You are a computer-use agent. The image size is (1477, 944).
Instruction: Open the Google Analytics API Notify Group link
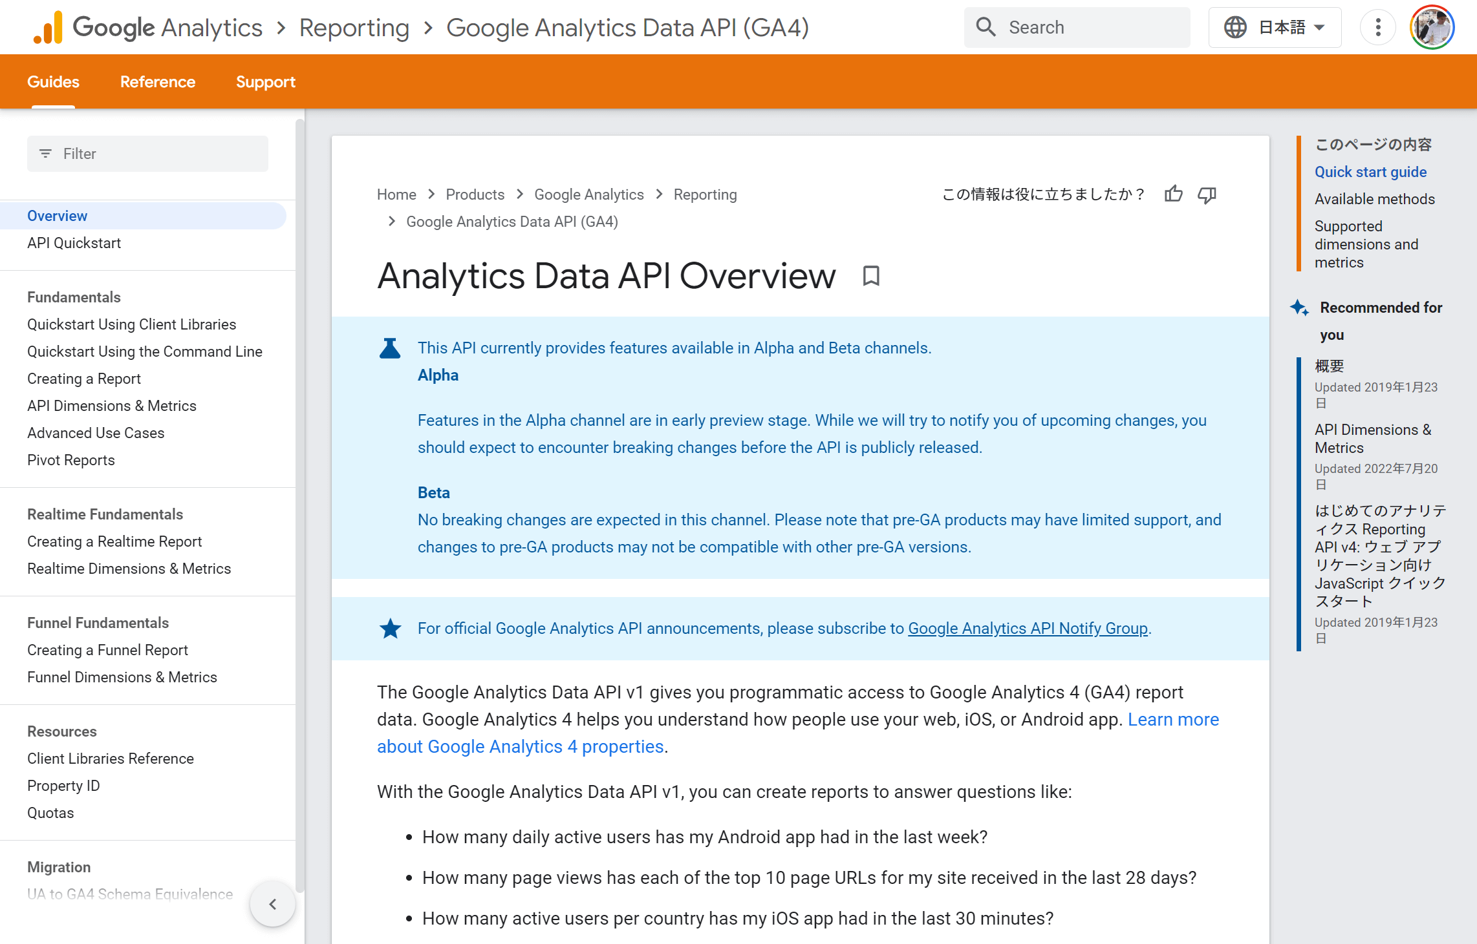pyautogui.click(x=1028, y=627)
